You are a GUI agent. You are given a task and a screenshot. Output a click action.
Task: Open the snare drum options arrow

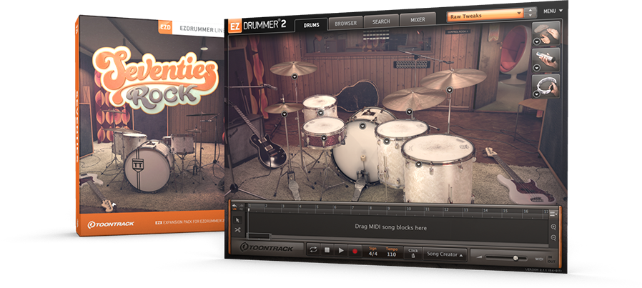[x=324, y=138]
